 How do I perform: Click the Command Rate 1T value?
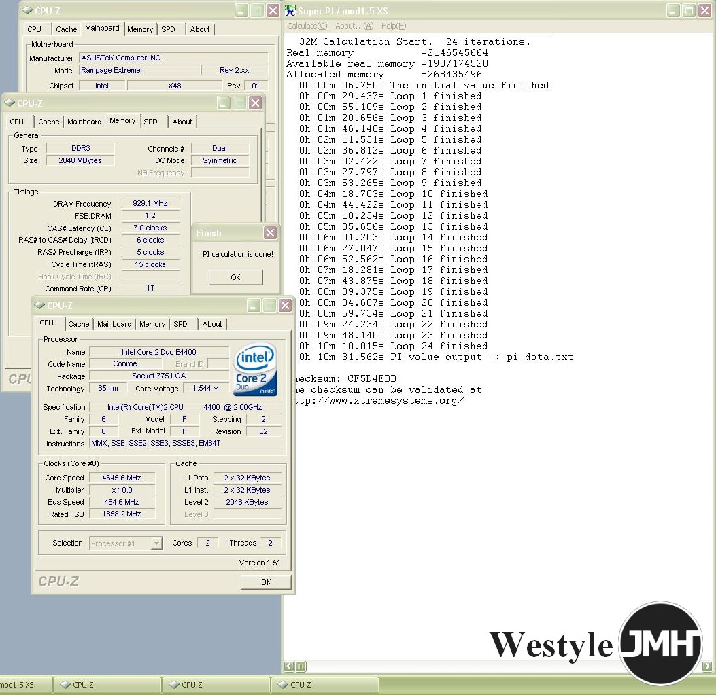tap(150, 288)
